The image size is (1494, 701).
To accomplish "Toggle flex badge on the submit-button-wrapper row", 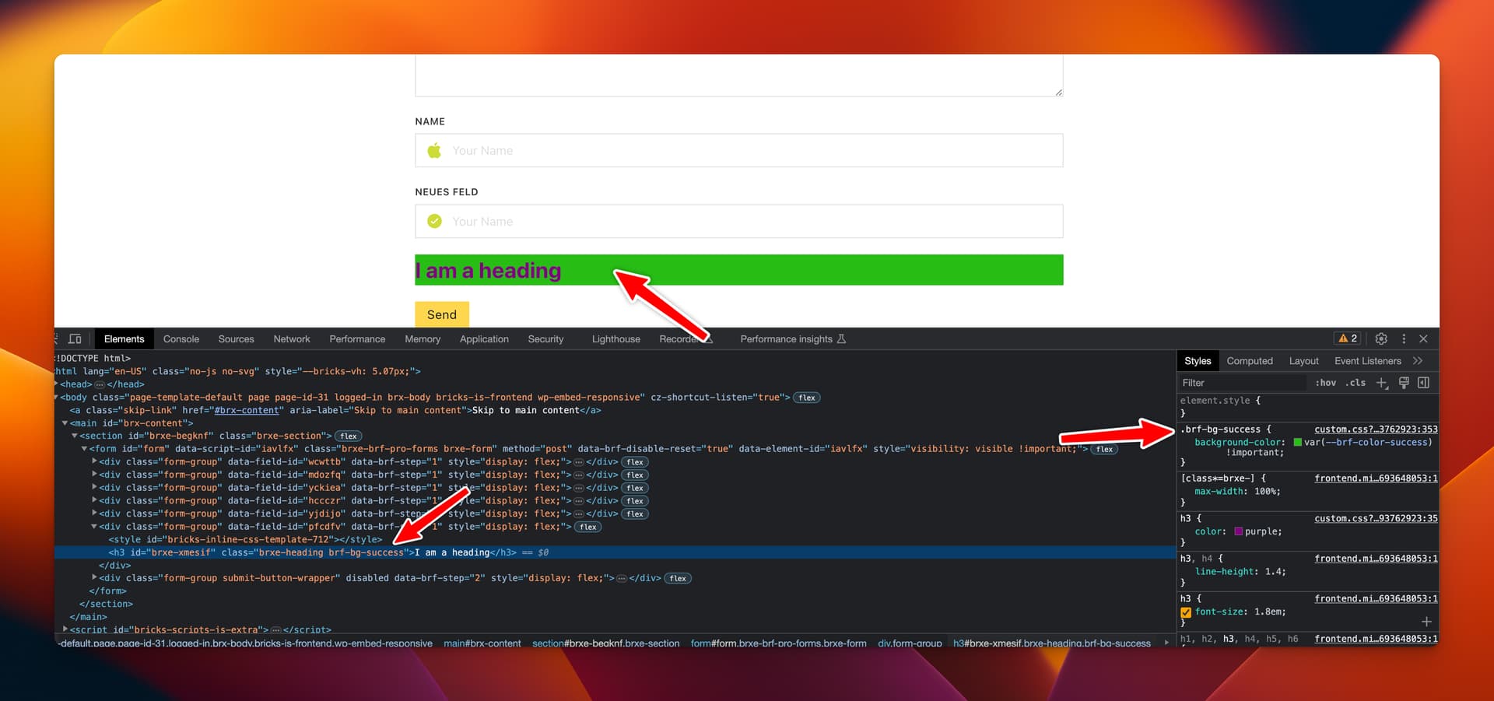I will [678, 578].
